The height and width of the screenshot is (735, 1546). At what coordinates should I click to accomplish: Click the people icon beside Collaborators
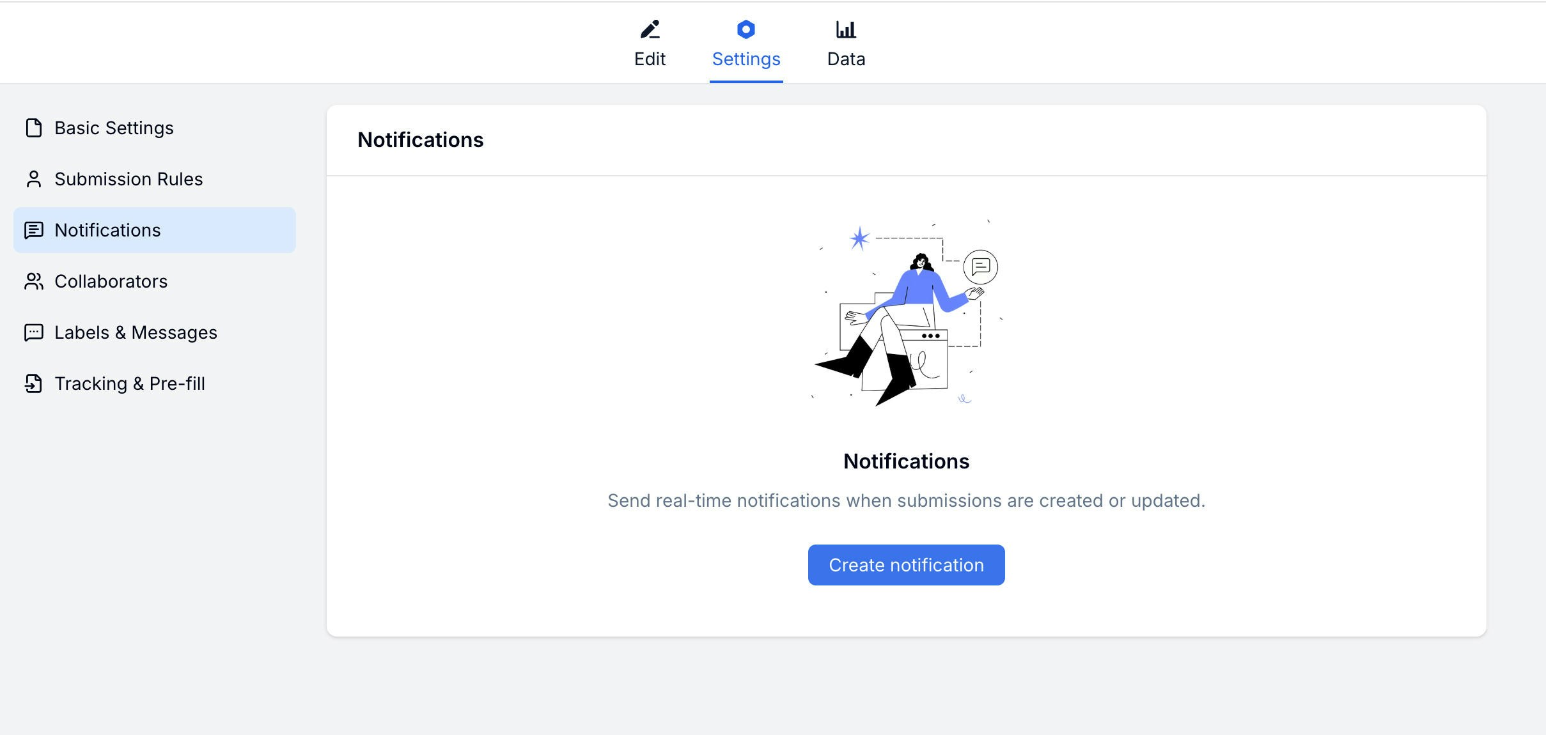pyautogui.click(x=33, y=281)
